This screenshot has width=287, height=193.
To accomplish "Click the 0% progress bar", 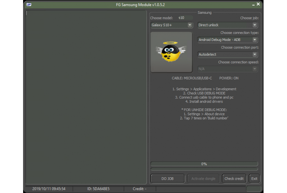I will click(204, 164).
